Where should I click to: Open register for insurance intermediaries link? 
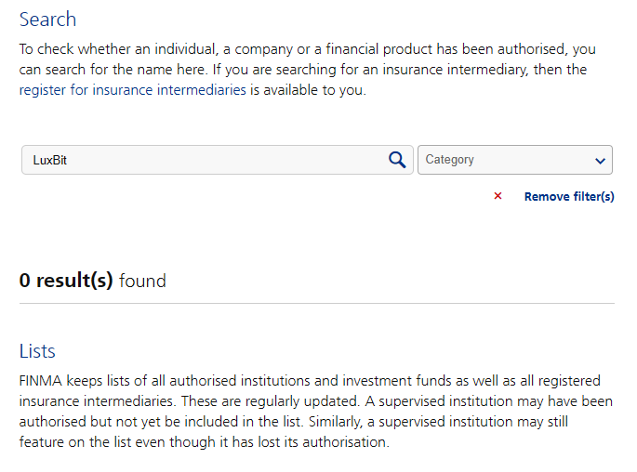tap(133, 90)
